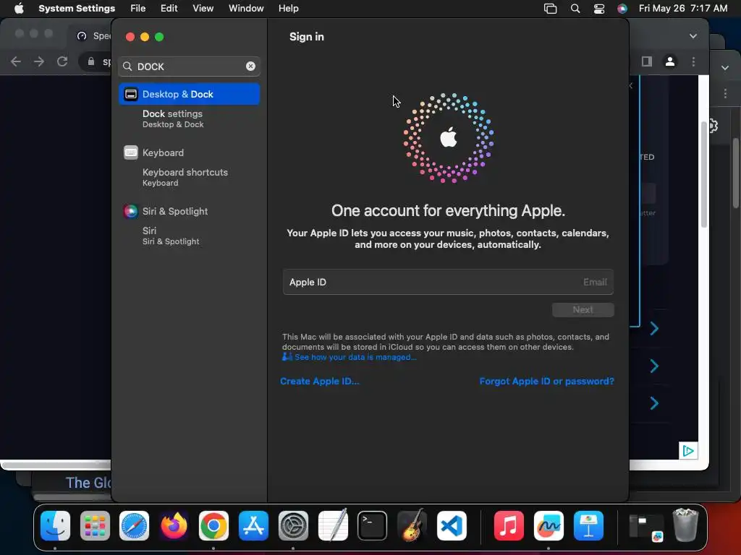Open the Apple menu
This screenshot has width=741, height=555.
[19, 8]
